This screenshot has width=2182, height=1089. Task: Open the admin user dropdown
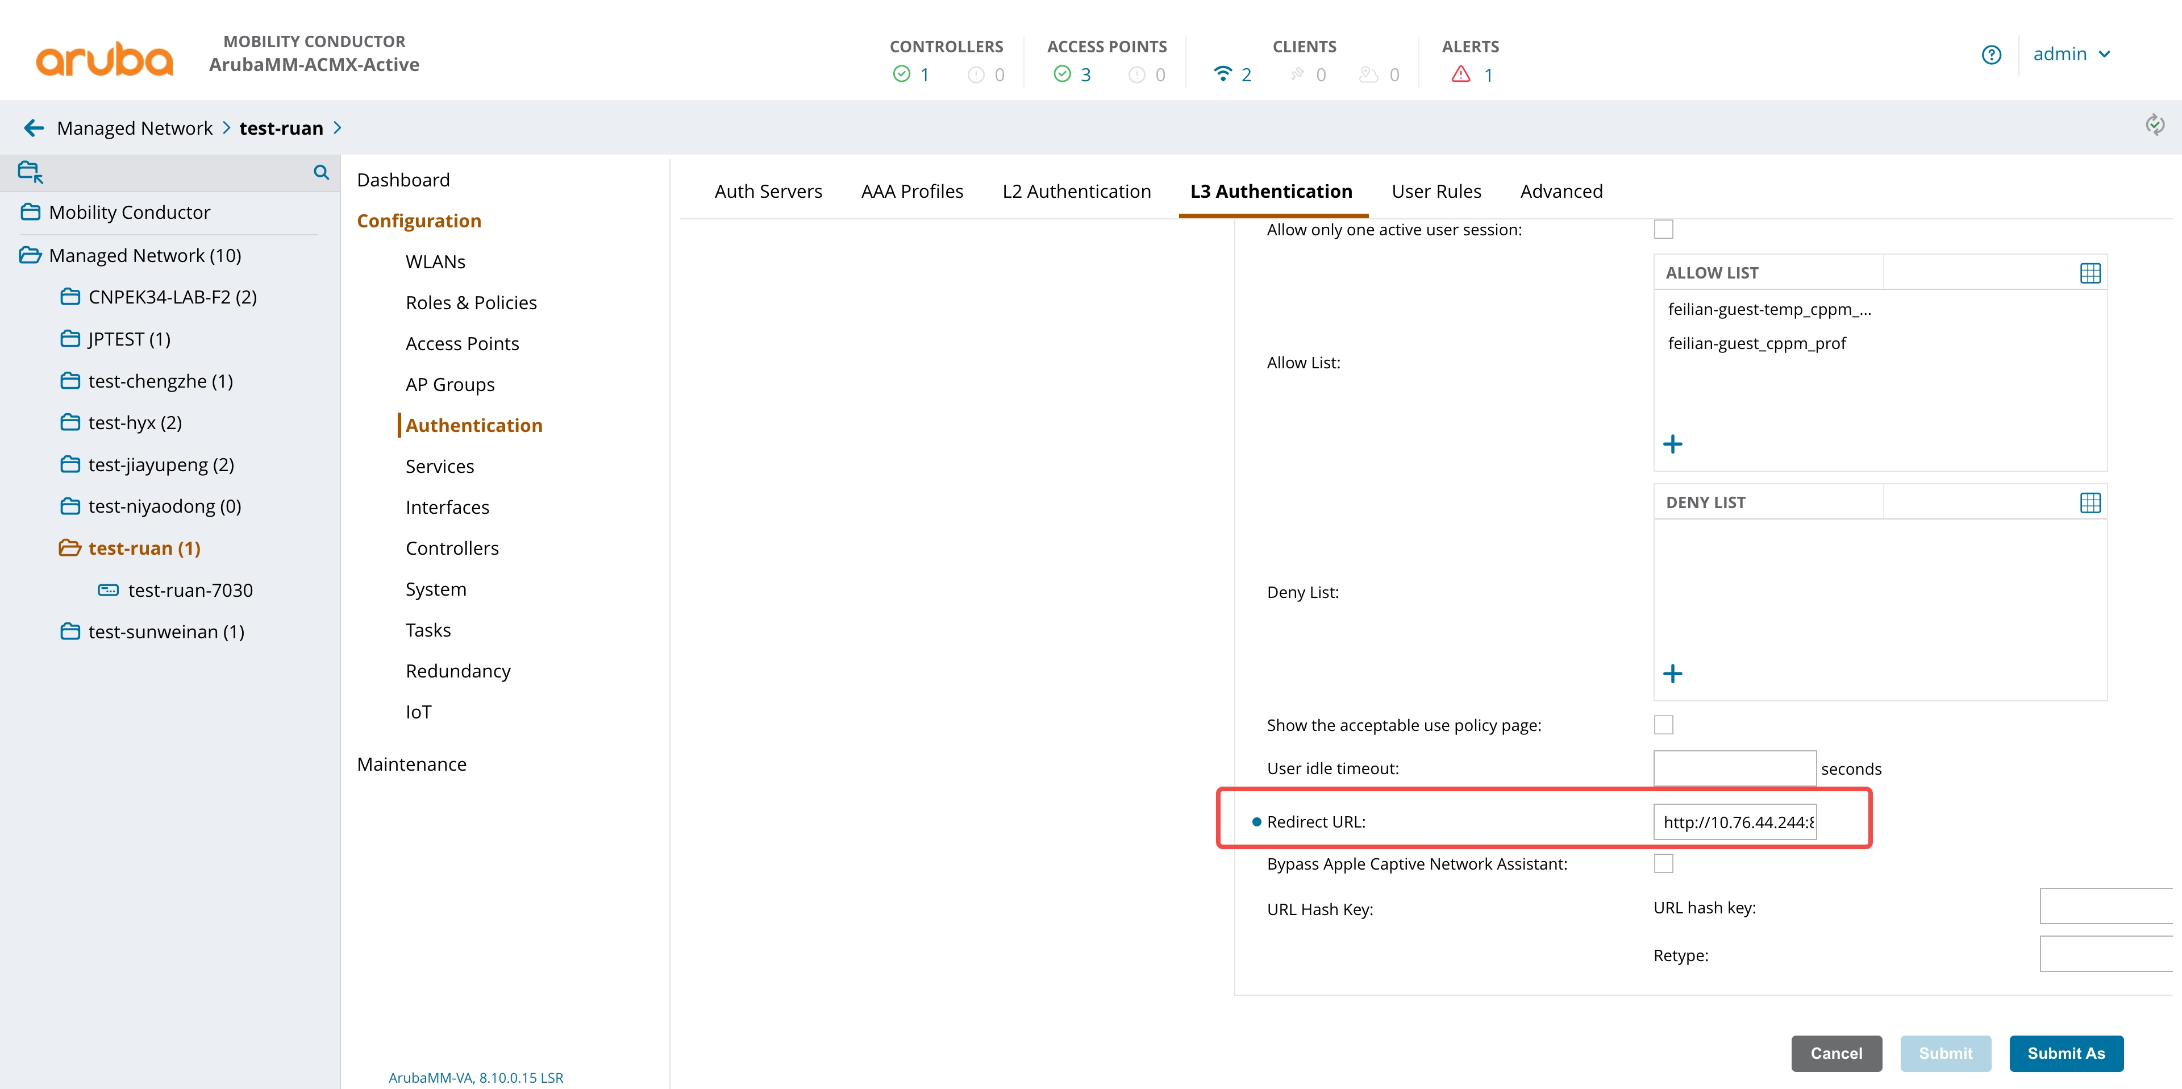[x=2072, y=54]
